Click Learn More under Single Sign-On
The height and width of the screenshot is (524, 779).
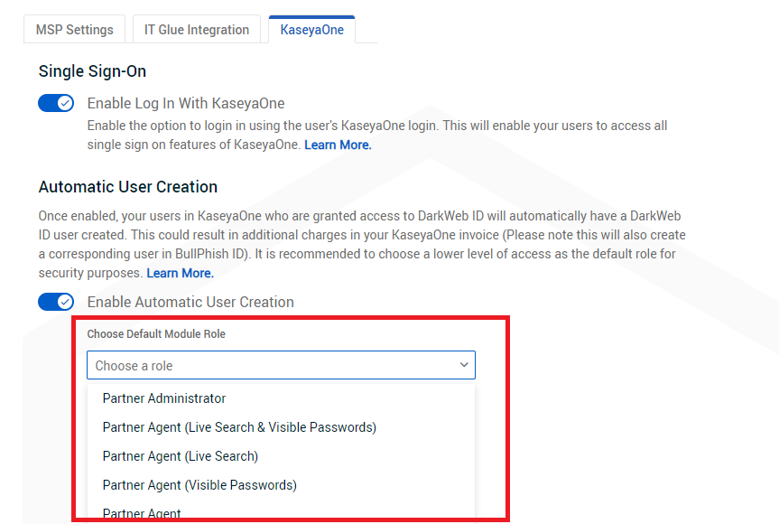pyautogui.click(x=338, y=145)
